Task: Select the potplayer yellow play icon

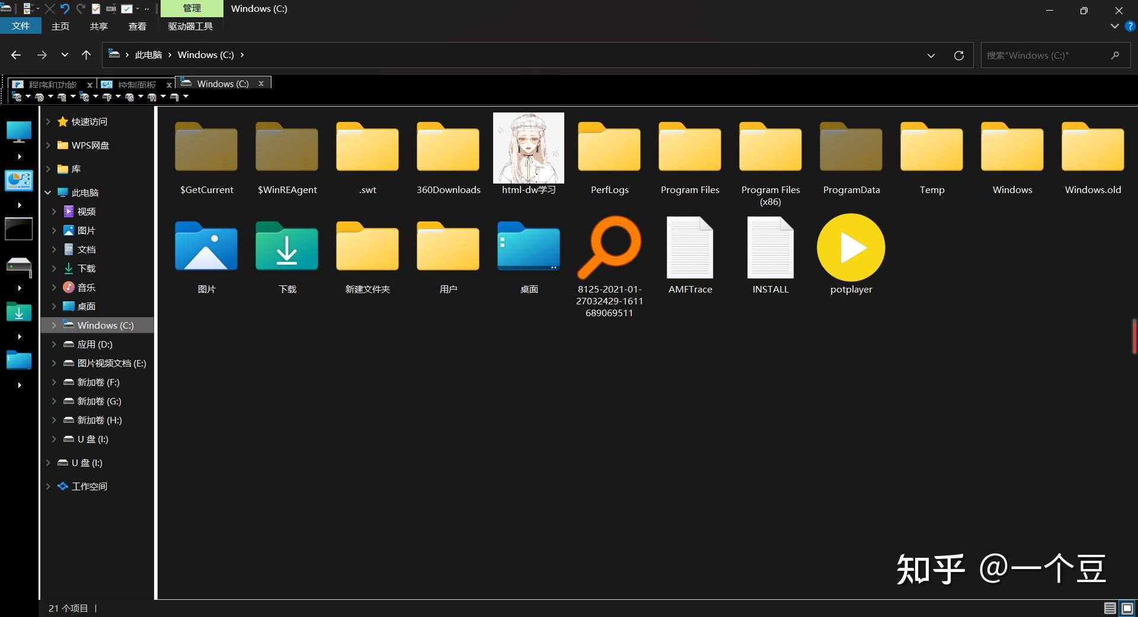Action: coord(851,248)
